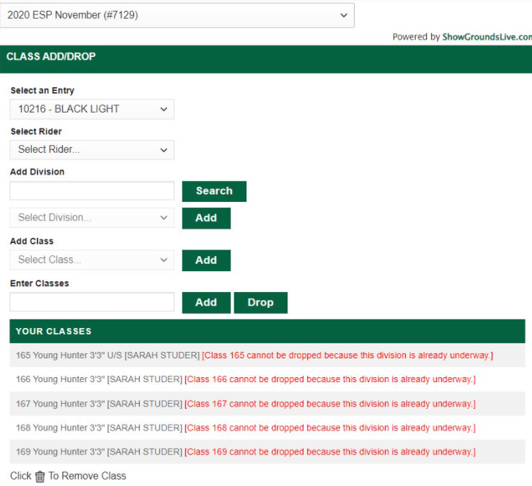Click the Add Division label

37,172
